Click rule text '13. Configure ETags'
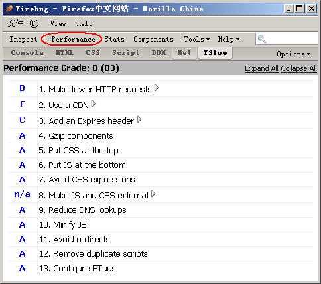This screenshot has height=284, width=321. point(78,269)
